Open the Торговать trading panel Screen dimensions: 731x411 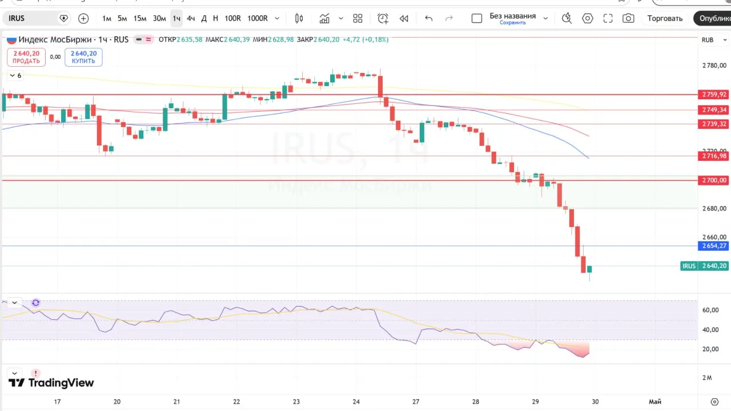click(x=665, y=18)
